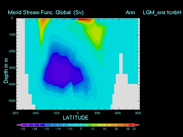
Task: Click the colorbar value "32"
Action: coord(134,129)
